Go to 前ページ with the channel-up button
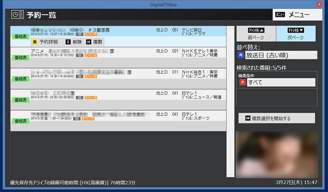 tap(256, 34)
